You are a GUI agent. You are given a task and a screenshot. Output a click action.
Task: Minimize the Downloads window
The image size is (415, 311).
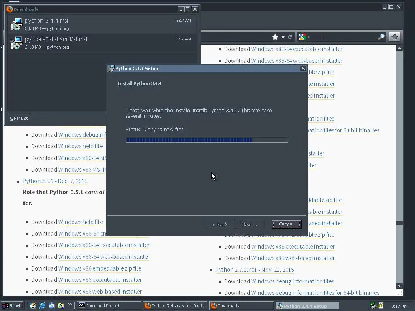[181, 9]
